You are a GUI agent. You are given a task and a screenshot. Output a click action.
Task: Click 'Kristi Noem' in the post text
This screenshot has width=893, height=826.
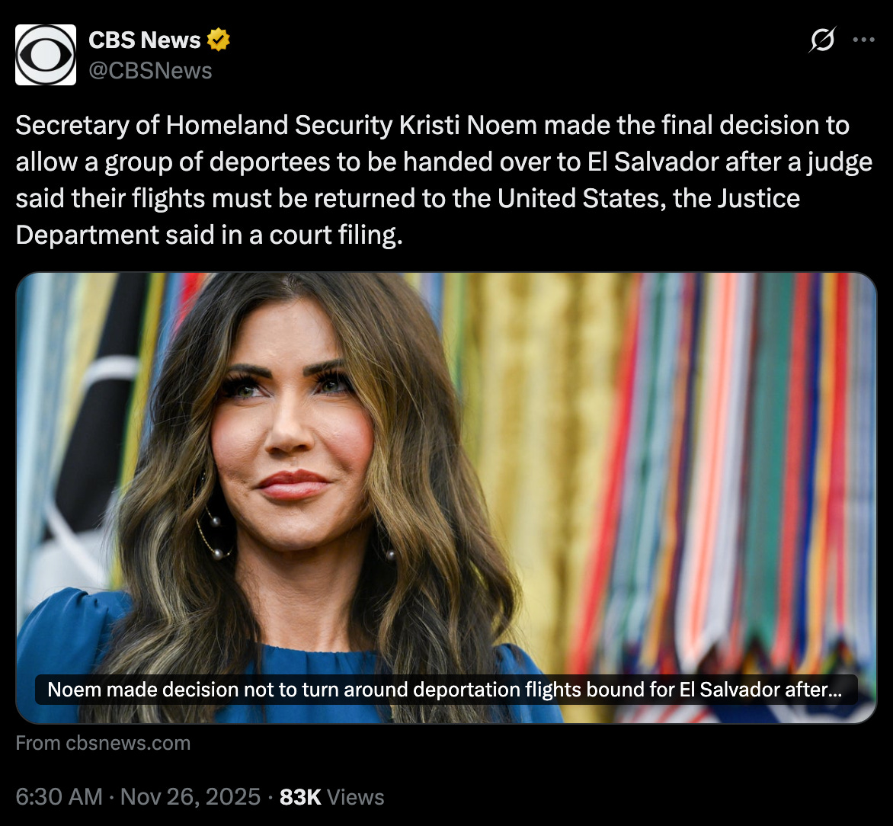pyautogui.click(x=468, y=125)
